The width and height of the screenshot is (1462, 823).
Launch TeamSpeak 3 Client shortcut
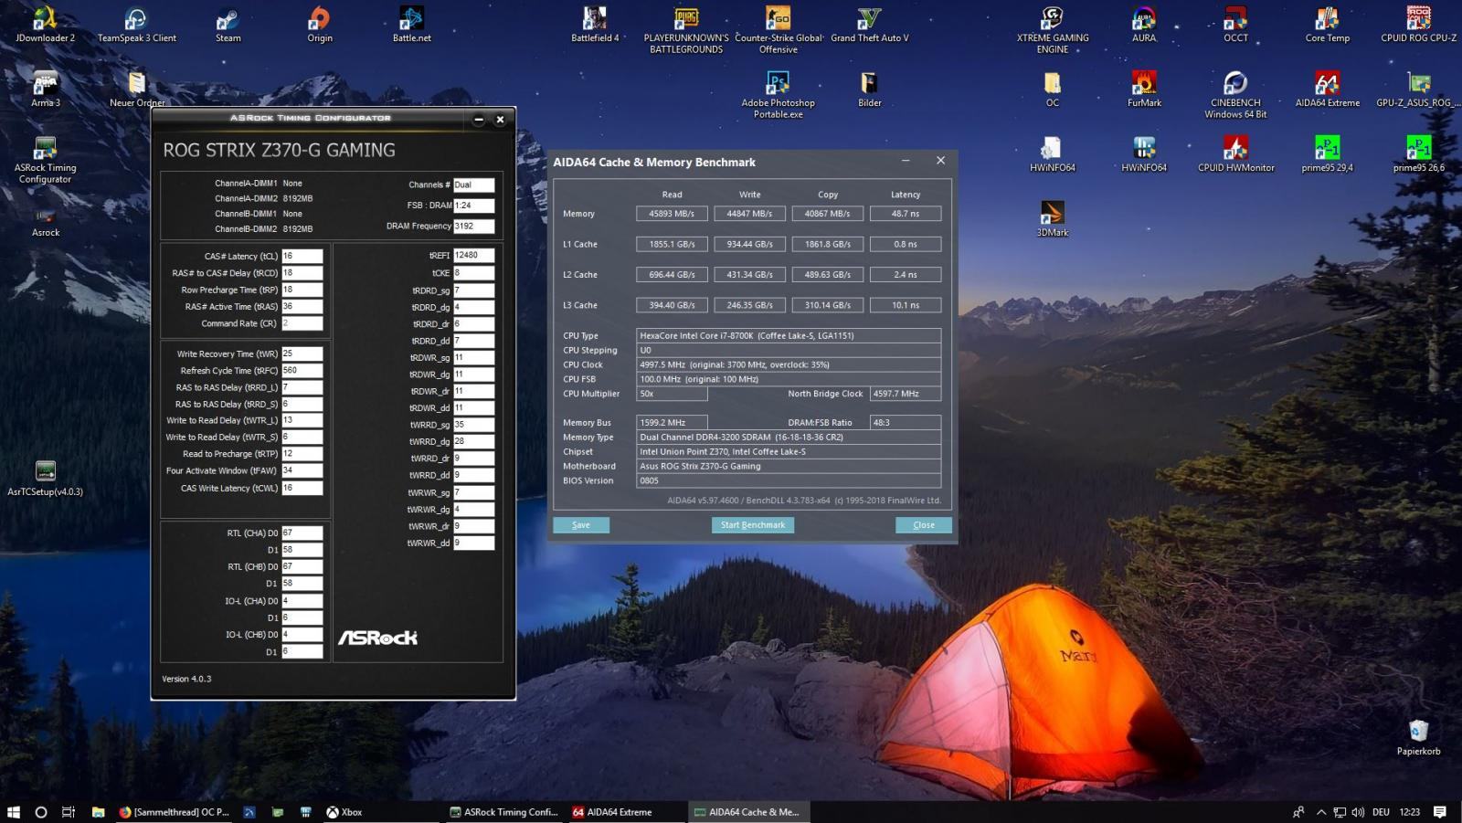tap(136, 25)
